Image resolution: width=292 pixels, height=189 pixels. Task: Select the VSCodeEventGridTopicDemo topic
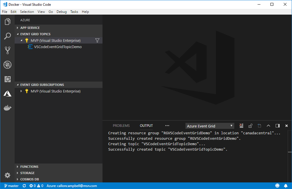pyautogui.click(x=58, y=47)
